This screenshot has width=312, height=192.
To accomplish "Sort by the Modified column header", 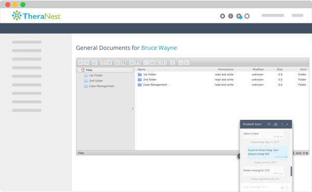I will pos(258,70).
